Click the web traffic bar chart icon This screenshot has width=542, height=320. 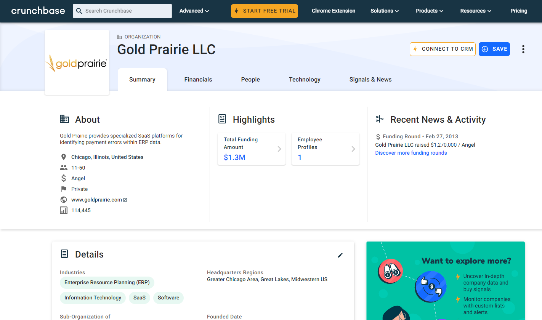(63, 210)
